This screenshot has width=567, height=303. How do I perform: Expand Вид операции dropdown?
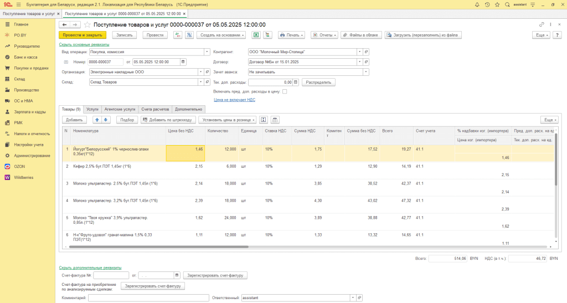pos(207,52)
